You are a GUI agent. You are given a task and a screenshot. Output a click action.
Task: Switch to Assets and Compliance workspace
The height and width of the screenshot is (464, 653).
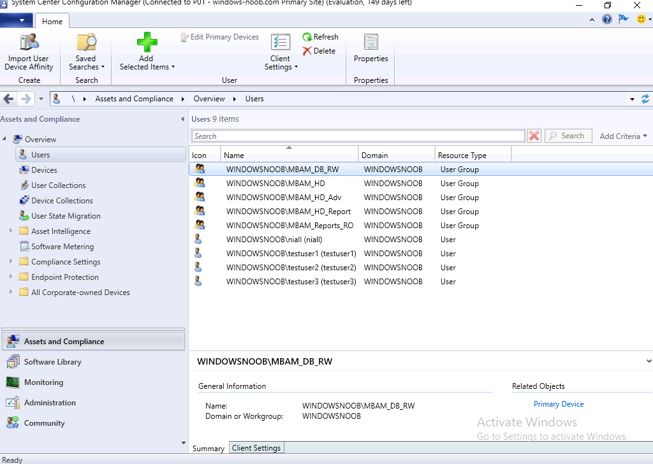pos(94,341)
